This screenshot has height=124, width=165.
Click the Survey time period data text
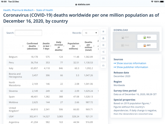(x=135, y=94)
